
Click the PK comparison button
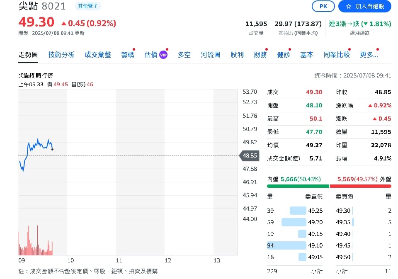pos(323,6)
